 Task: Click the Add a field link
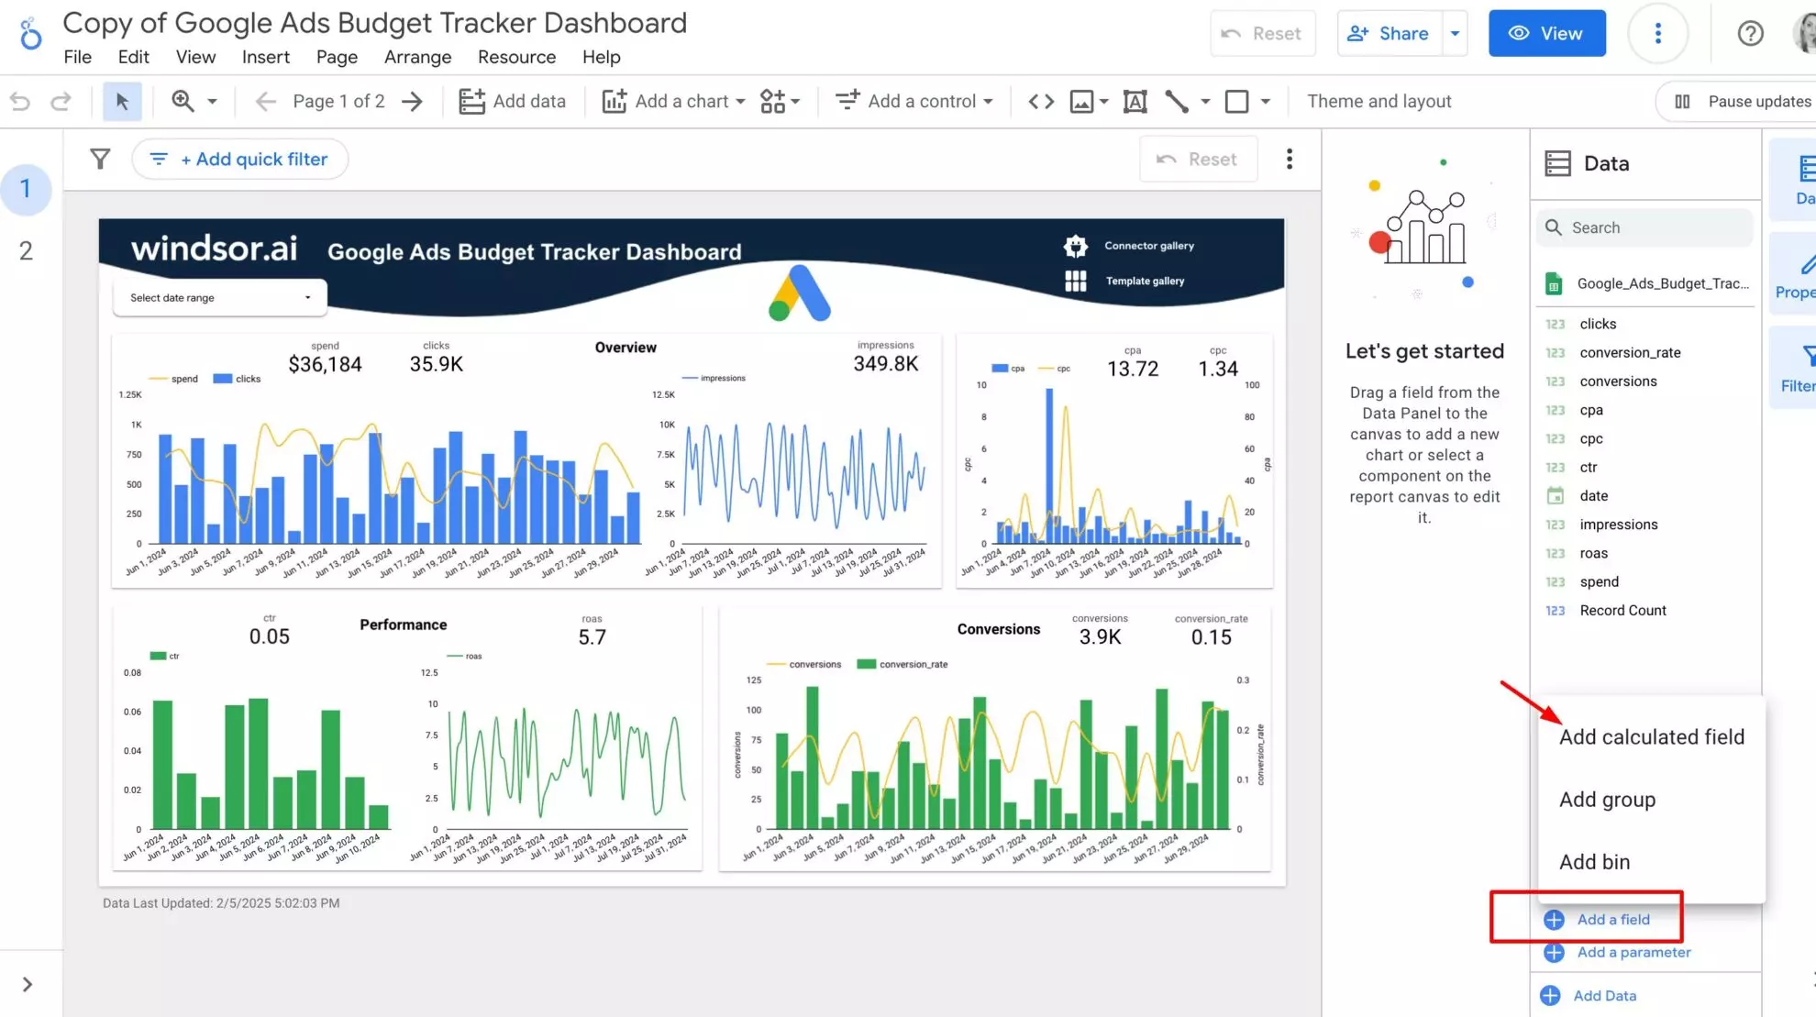(x=1613, y=920)
